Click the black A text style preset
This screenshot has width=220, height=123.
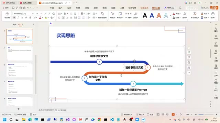(x=145, y=15)
